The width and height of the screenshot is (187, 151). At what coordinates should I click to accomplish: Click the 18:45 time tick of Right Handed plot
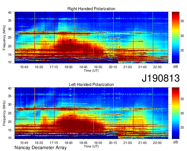tap(83, 67)
